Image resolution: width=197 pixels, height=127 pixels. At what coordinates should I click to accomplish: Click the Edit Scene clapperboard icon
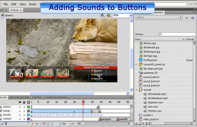(102, 16)
